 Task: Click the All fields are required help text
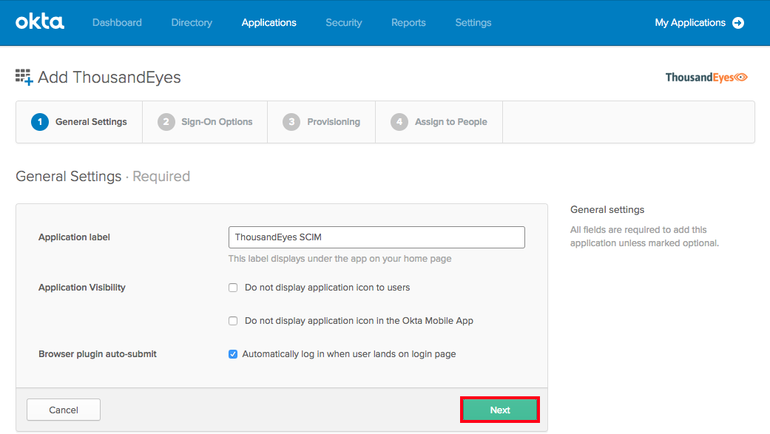click(644, 237)
